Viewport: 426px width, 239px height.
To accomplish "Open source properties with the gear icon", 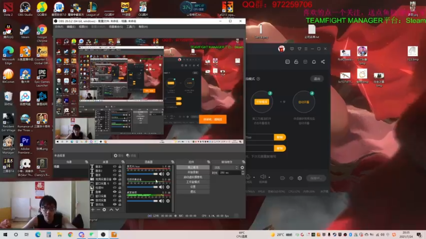I will 104,209.
